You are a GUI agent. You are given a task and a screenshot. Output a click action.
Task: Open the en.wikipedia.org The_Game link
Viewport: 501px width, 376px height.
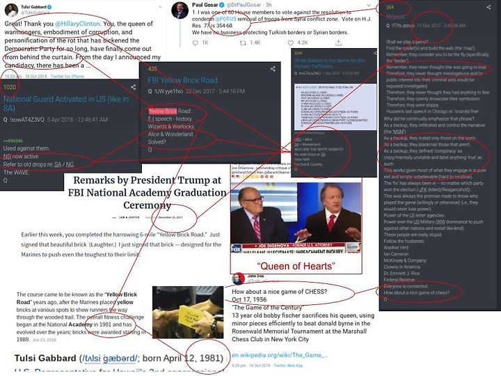click(280, 355)
